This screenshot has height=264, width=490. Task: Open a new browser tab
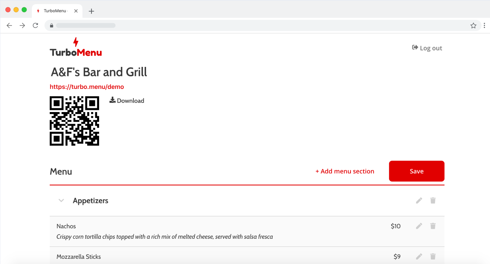pyautogui.click(x=91, y=11)
